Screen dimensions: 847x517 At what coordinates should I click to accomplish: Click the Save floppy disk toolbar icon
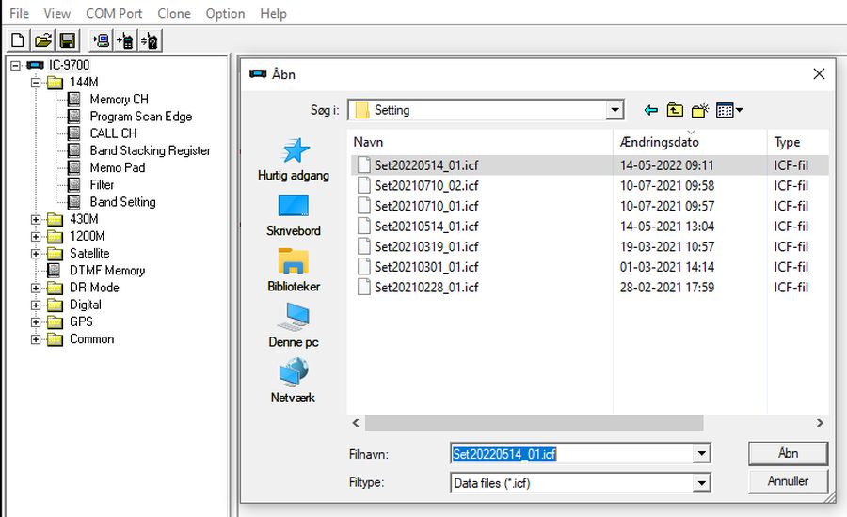click(x=68, y=41)
